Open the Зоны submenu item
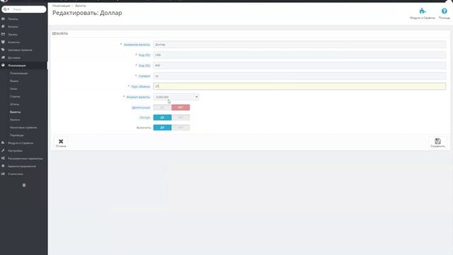This screenshot has height=255, width=453. tap(13, 89)
